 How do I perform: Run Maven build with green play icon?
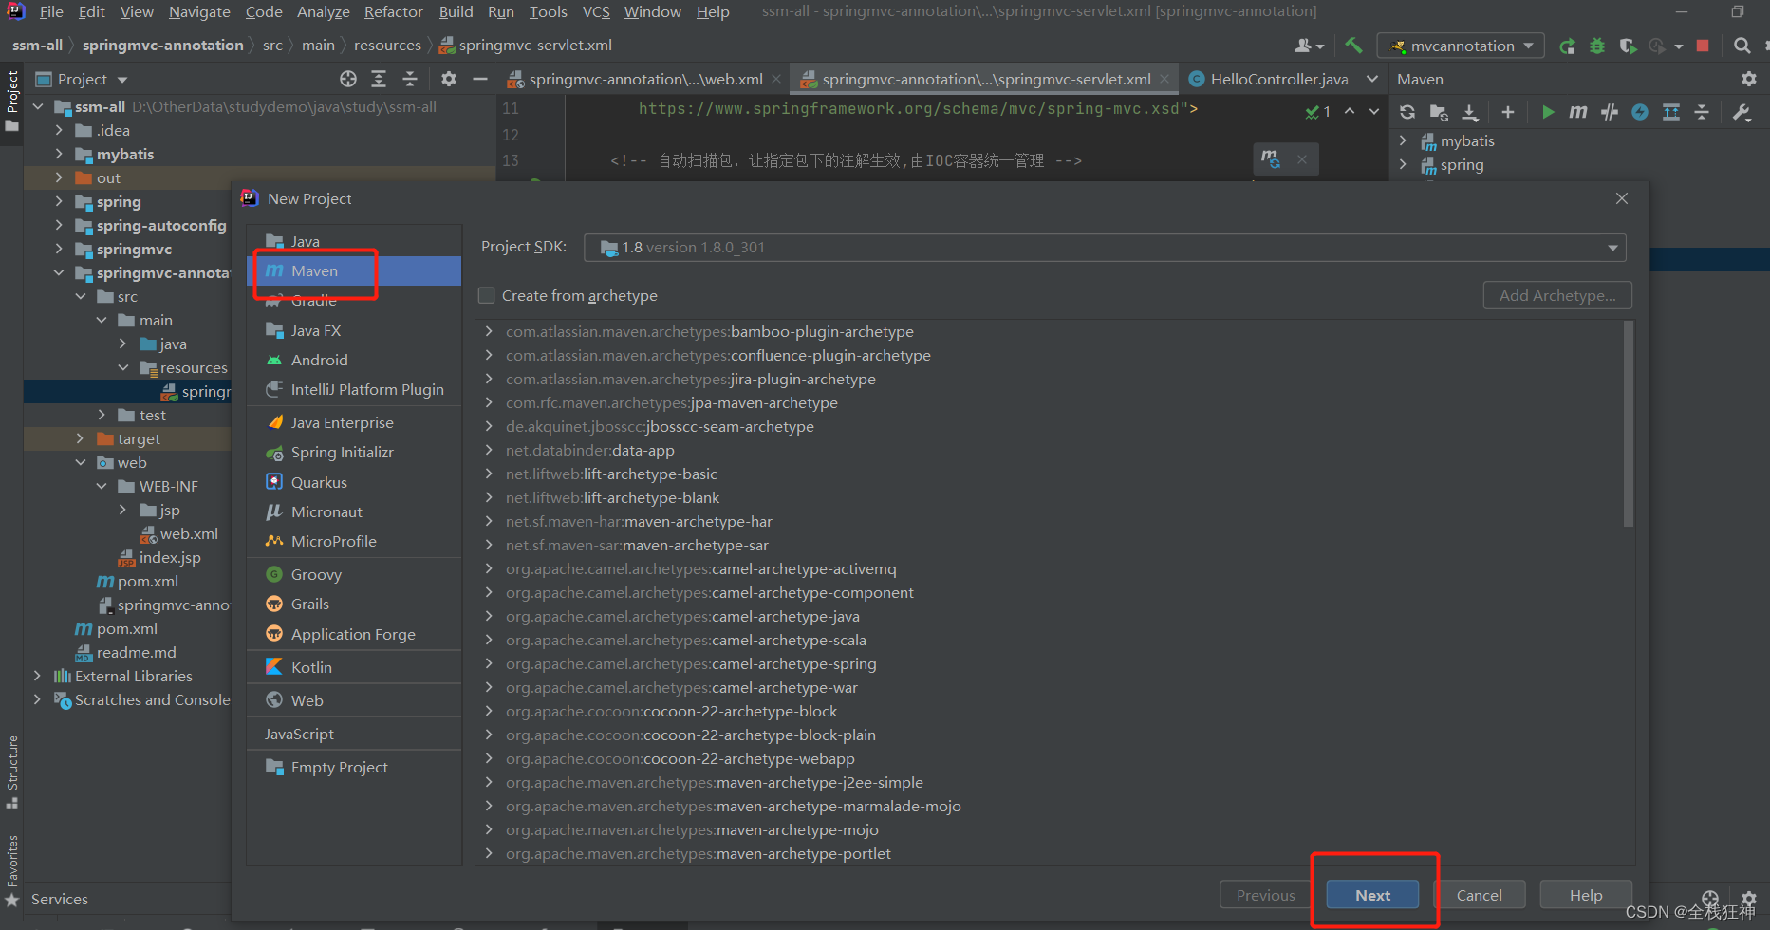pyautogui.click(x=1548, y=112)
